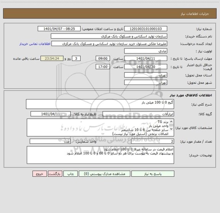
Task: Click the پاسخ به نیاز button
Action: tap(153, 174)
